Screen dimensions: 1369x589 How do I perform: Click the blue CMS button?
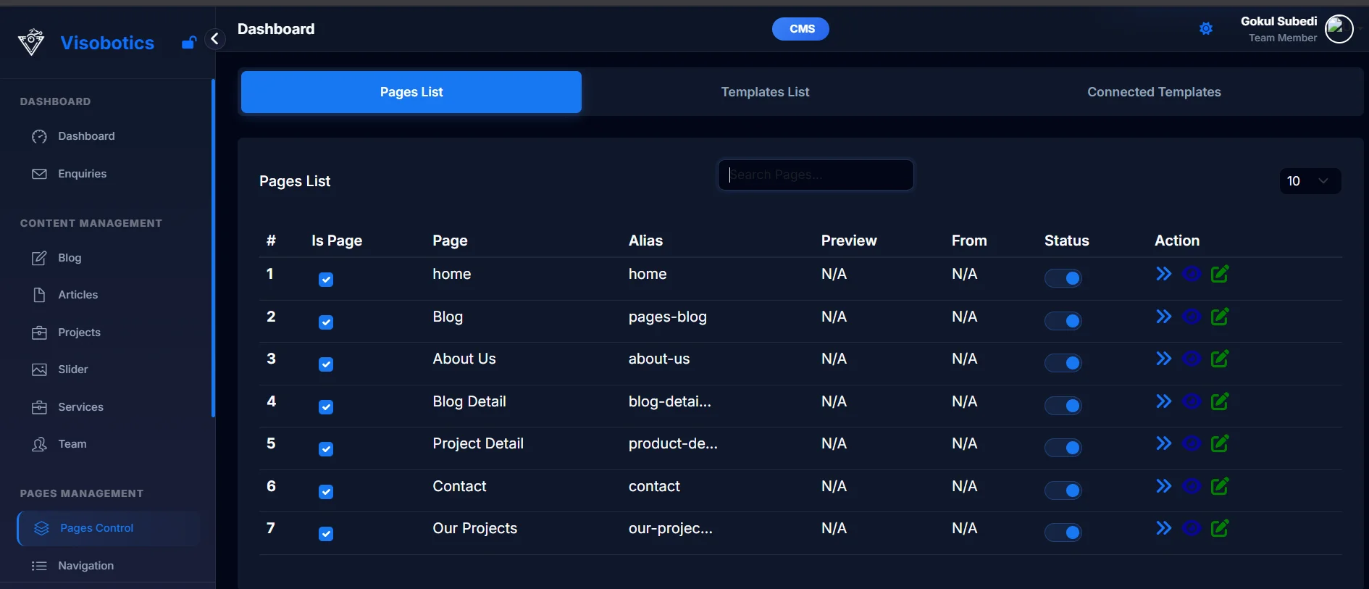800,29
